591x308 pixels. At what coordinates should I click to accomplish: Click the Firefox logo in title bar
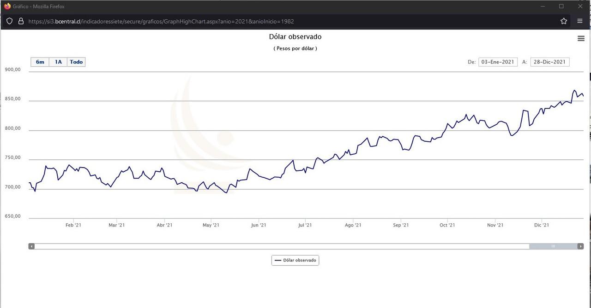click(7, 6)
